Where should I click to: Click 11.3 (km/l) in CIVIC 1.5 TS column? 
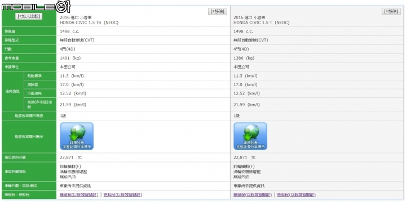(x=72, y=76)
